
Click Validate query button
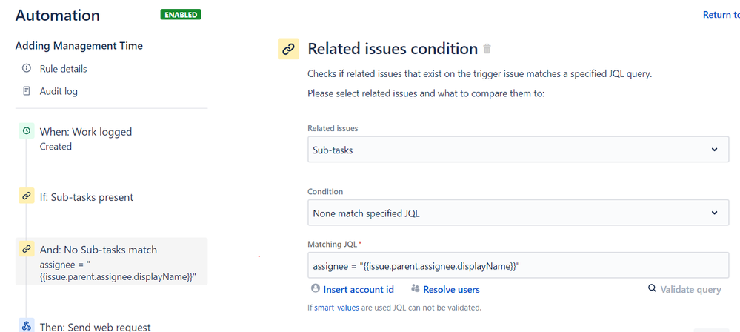[690, 289]
